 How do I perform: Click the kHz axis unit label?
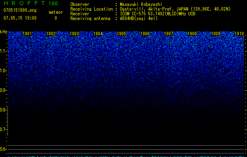4,32
